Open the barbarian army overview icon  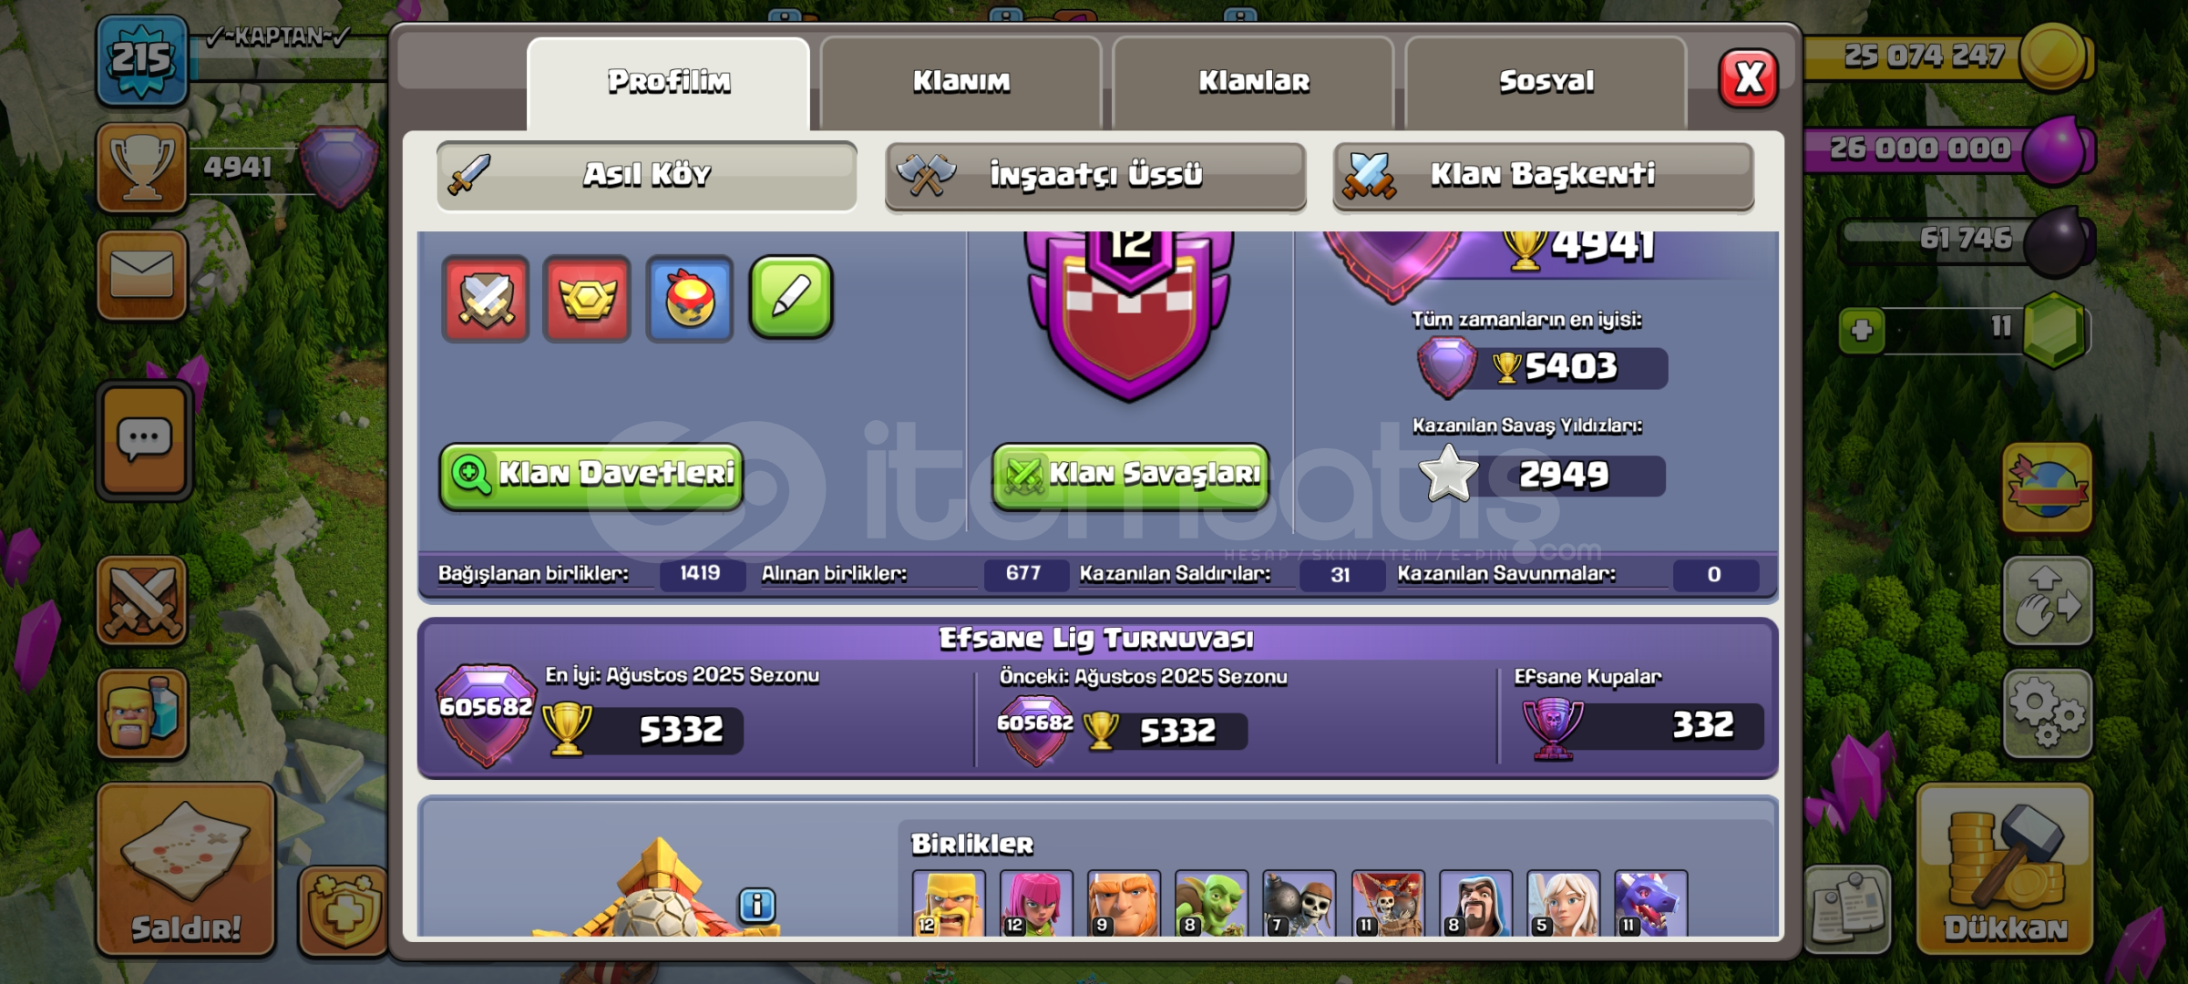coord(142,714)
